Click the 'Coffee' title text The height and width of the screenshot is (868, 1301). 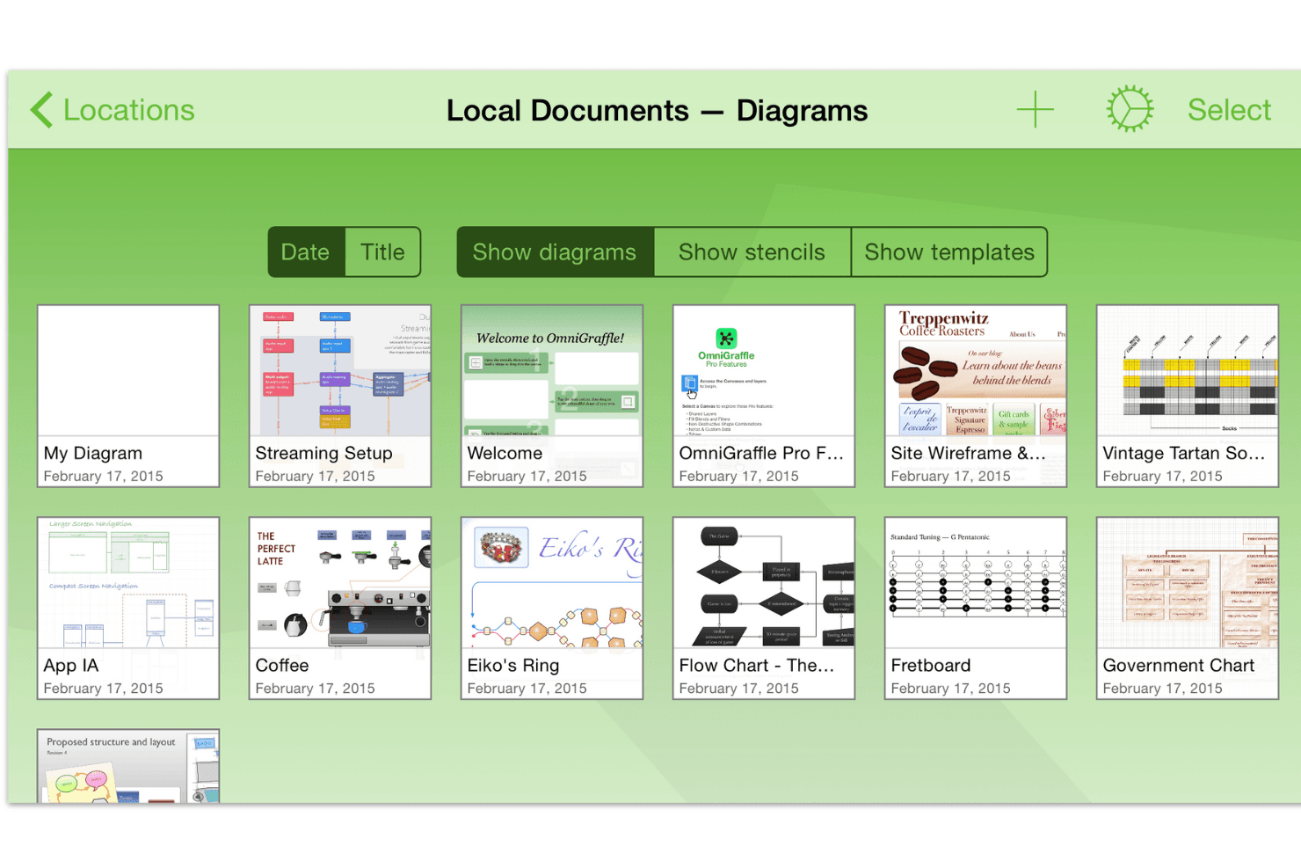(282, 666)
